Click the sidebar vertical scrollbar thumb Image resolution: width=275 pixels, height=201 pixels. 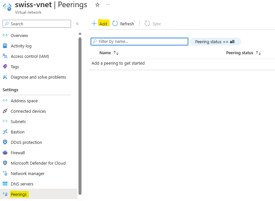(x=80, y=116)
